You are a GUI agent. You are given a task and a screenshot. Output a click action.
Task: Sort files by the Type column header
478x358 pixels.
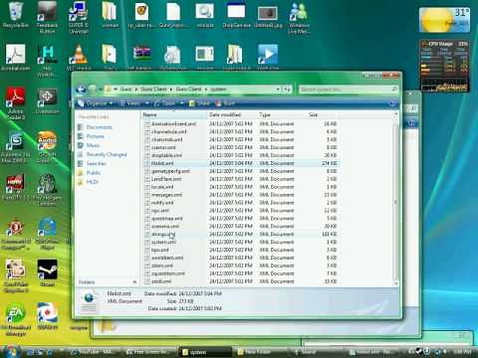282,114
